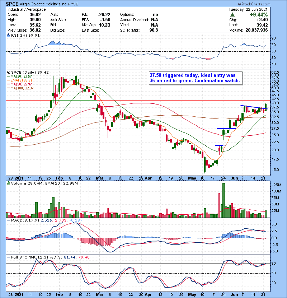Click the Apr label on price date axis
This screenshot has width=287, height=298.
(x=148, y=178)
